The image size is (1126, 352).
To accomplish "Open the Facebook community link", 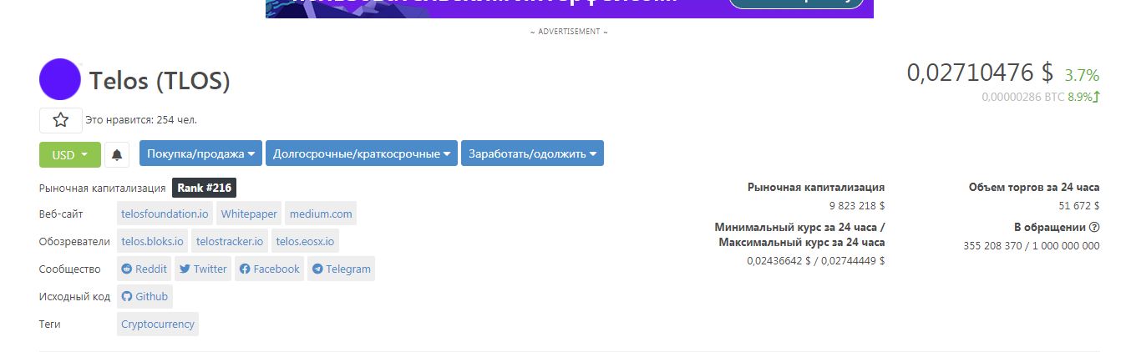I will click(x=269, y=269).
